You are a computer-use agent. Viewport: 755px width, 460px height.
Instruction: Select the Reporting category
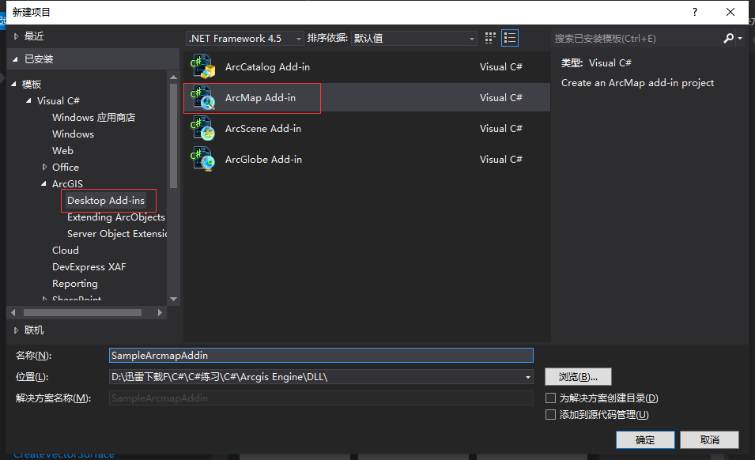(x=74, y=284)
